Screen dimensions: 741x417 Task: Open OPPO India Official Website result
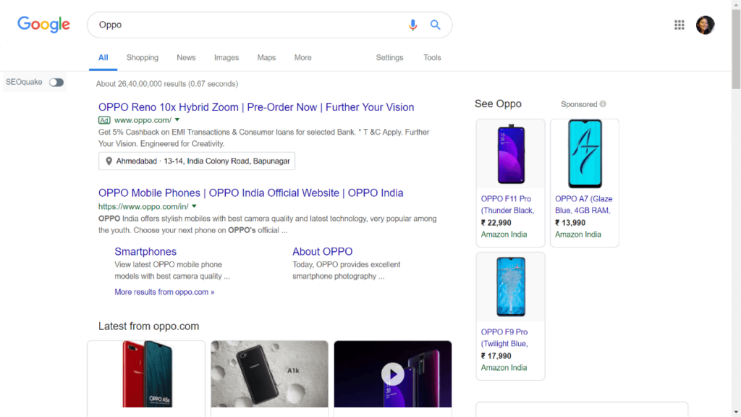(x=250, y=193)
